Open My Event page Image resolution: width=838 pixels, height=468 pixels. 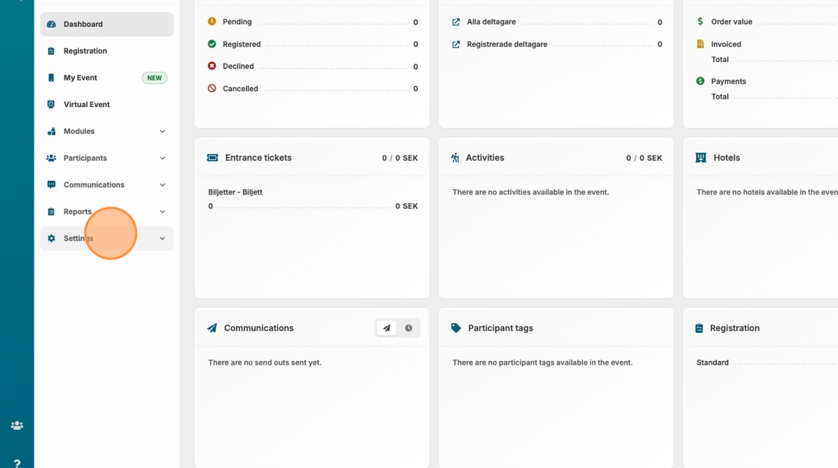80,78
